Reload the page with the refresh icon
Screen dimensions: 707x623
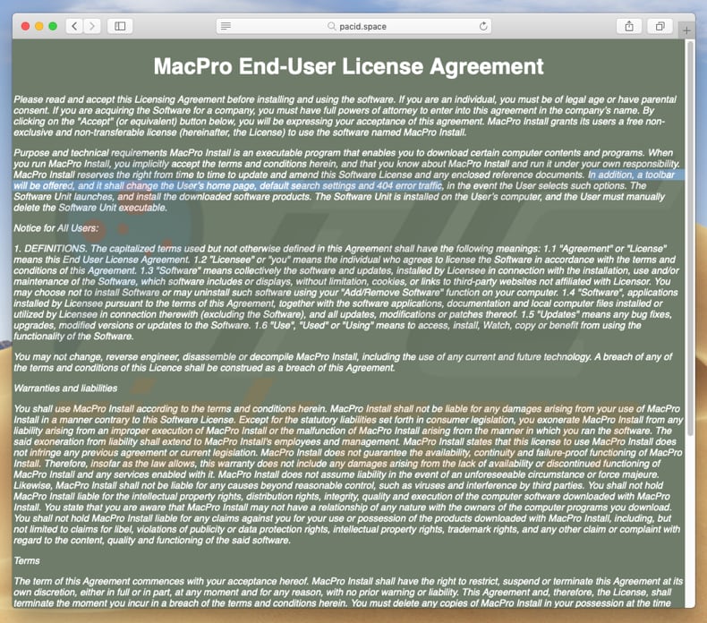click(x=483, y=26)
